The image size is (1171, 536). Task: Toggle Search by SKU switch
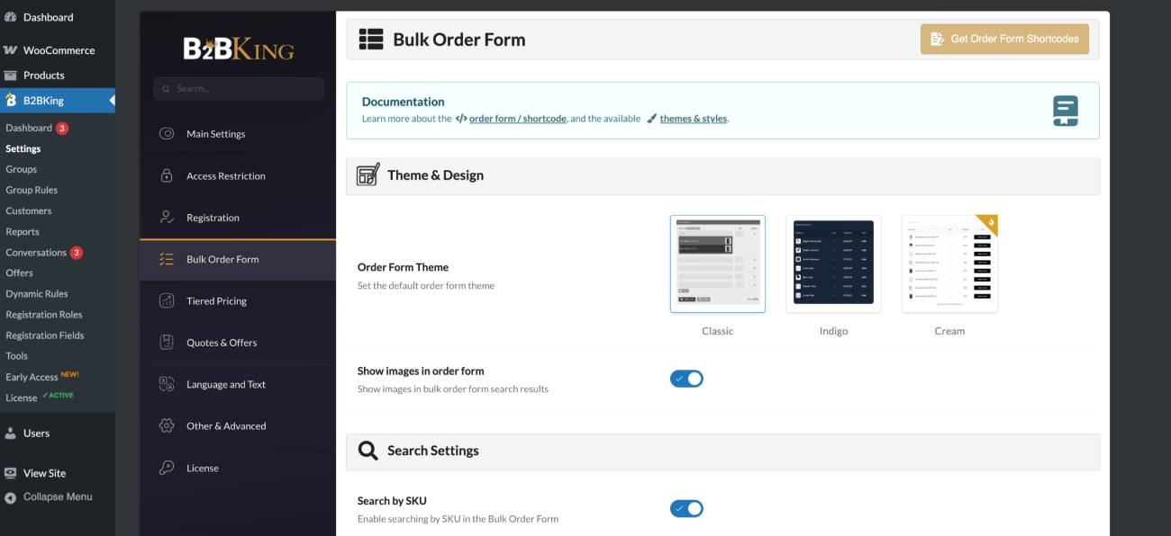686,509
